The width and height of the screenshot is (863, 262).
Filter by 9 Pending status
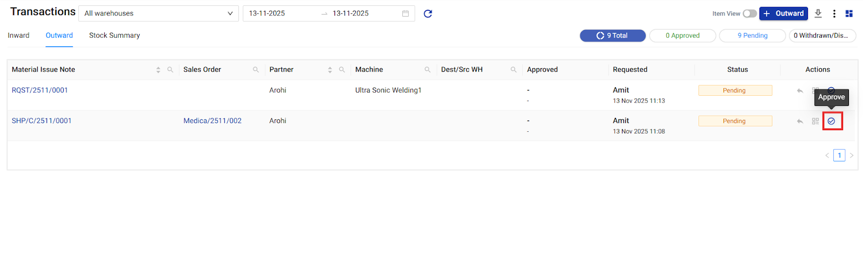coord(752,36)
